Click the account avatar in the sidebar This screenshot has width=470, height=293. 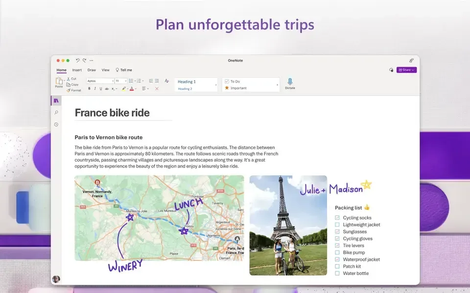click(x=56, y=279)
